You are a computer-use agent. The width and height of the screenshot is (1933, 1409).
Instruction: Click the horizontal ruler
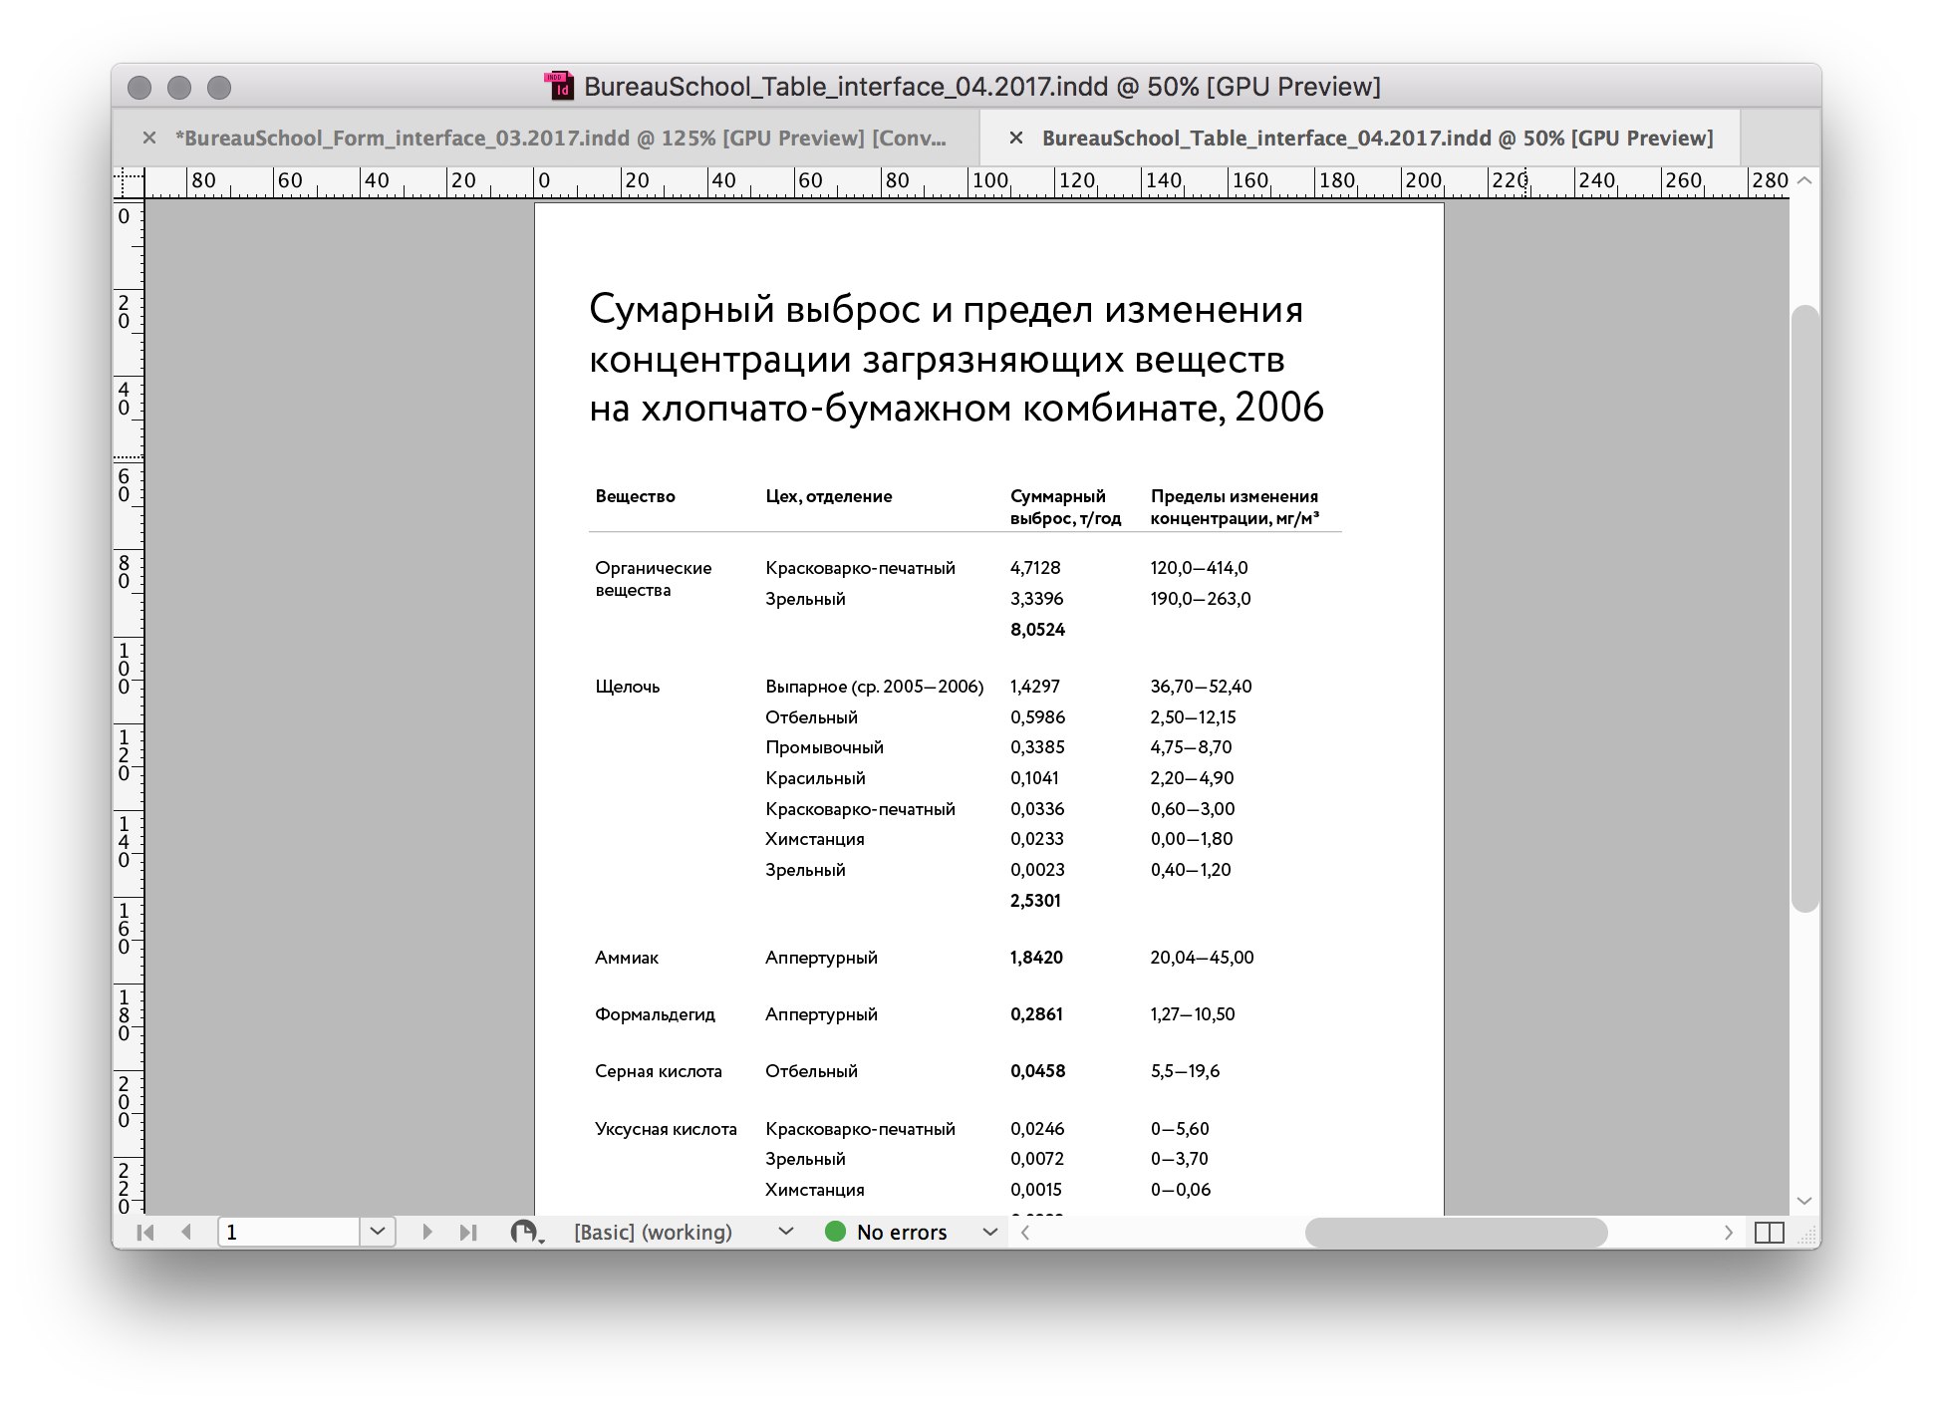(x=966, y=182)
